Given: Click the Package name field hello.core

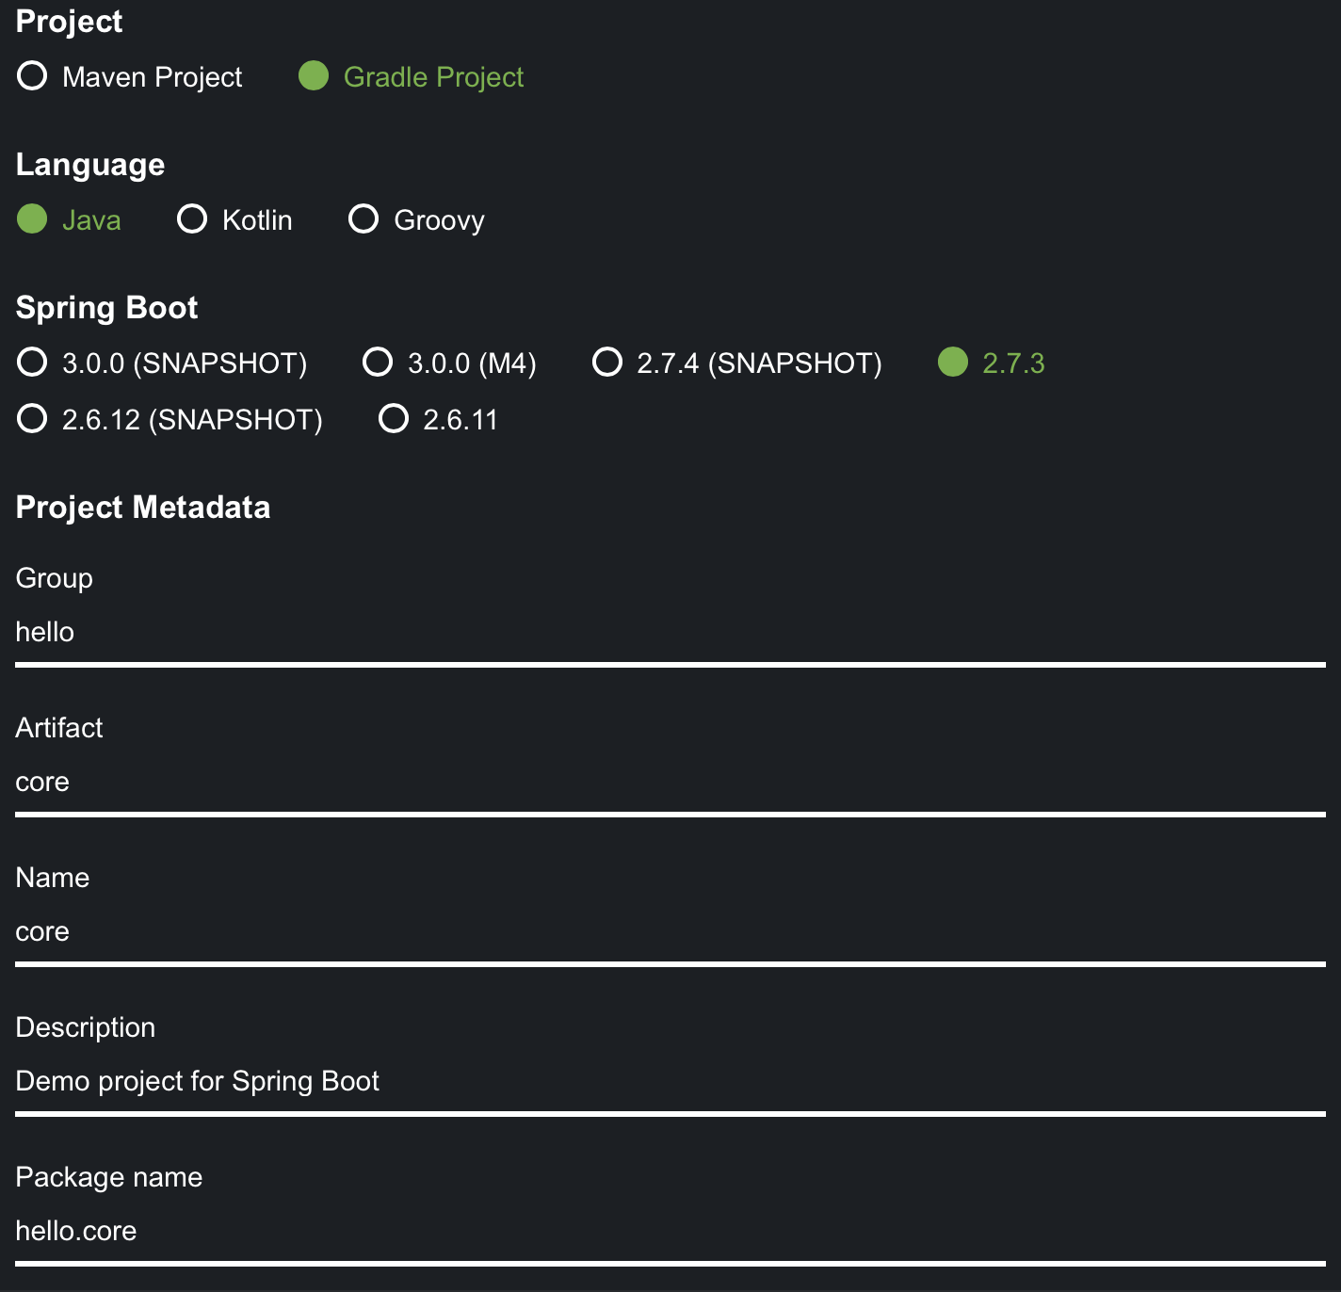Looking at the screenshot, I should pyautogui.click(x=670, y=1232).
